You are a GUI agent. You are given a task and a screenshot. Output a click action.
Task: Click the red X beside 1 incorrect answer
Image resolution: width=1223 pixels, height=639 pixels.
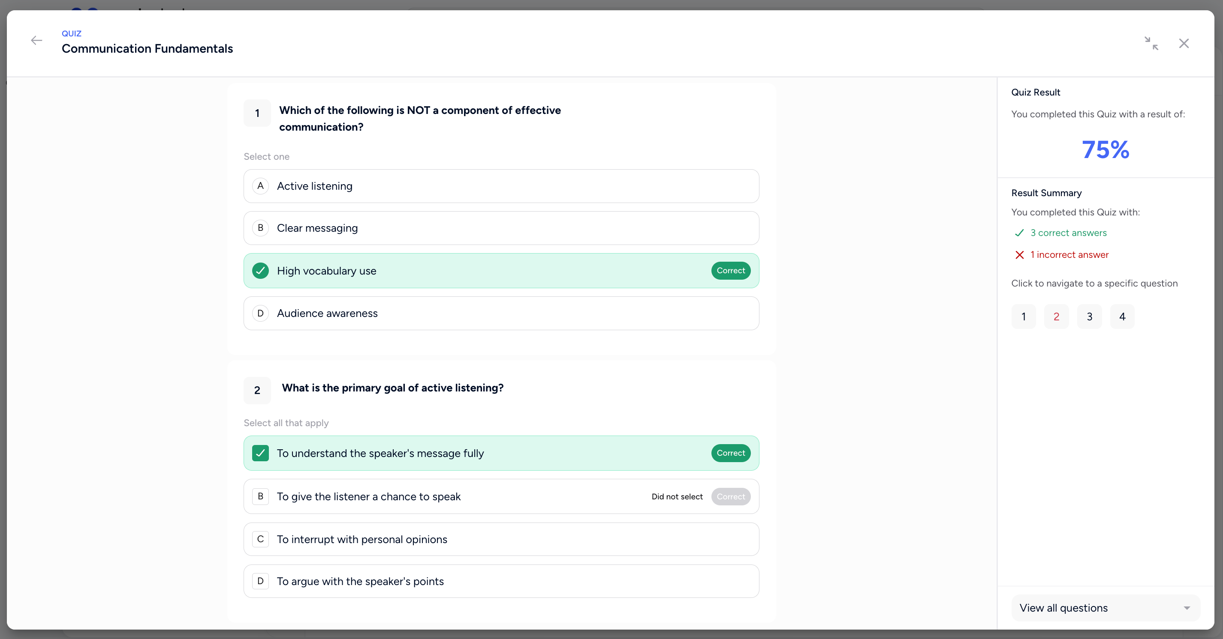(1019, 254)
